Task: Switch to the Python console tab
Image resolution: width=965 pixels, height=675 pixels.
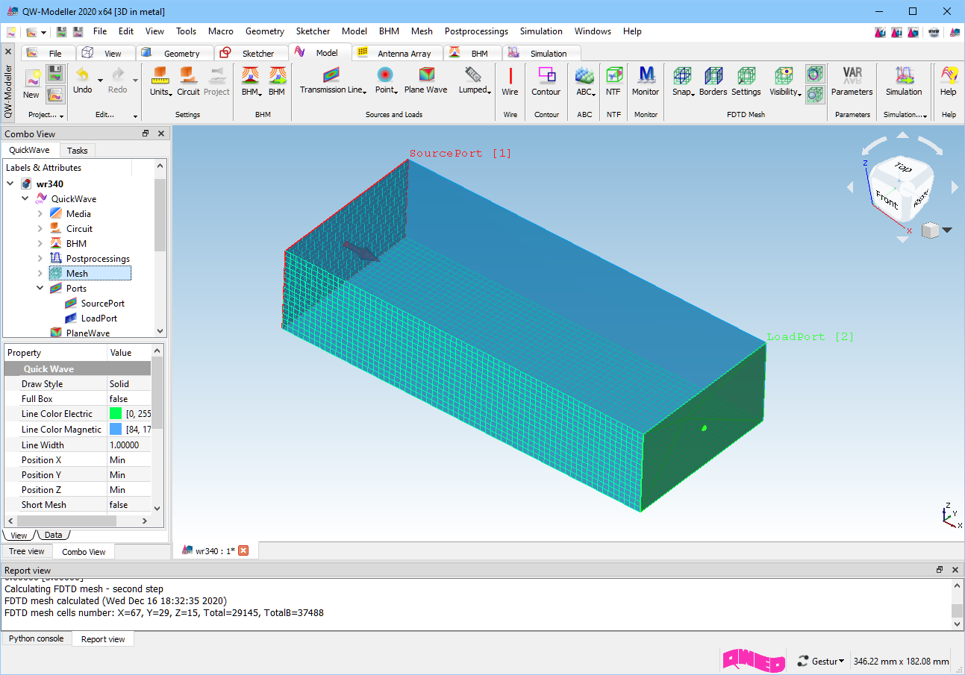Action: 37,638
